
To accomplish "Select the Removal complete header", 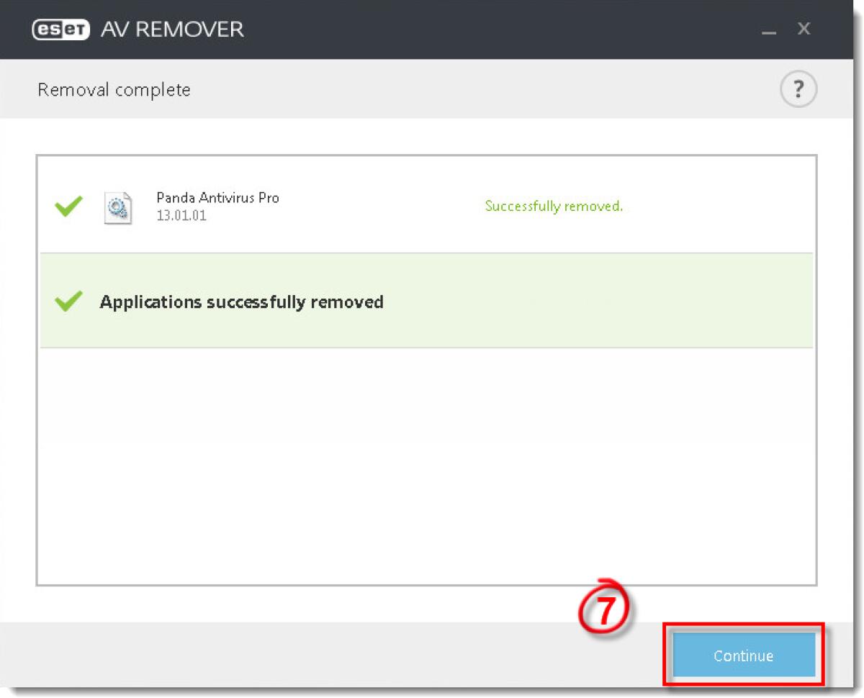I will click(x=114, y=89).
